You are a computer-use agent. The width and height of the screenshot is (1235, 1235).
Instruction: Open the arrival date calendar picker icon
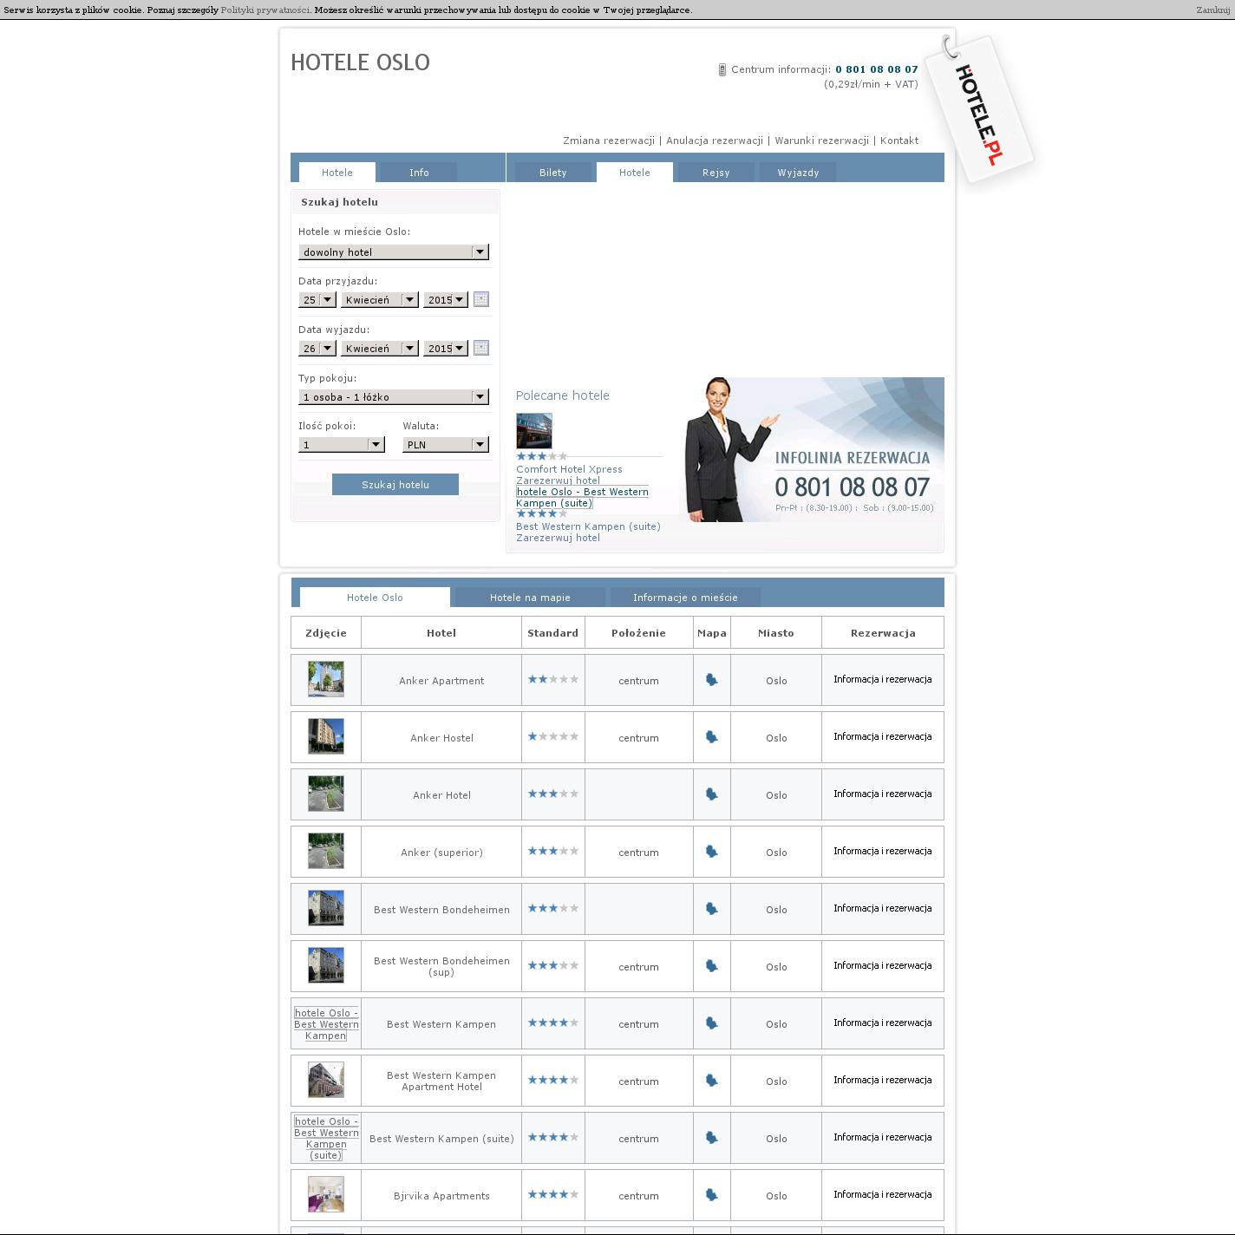pos(481,299)
